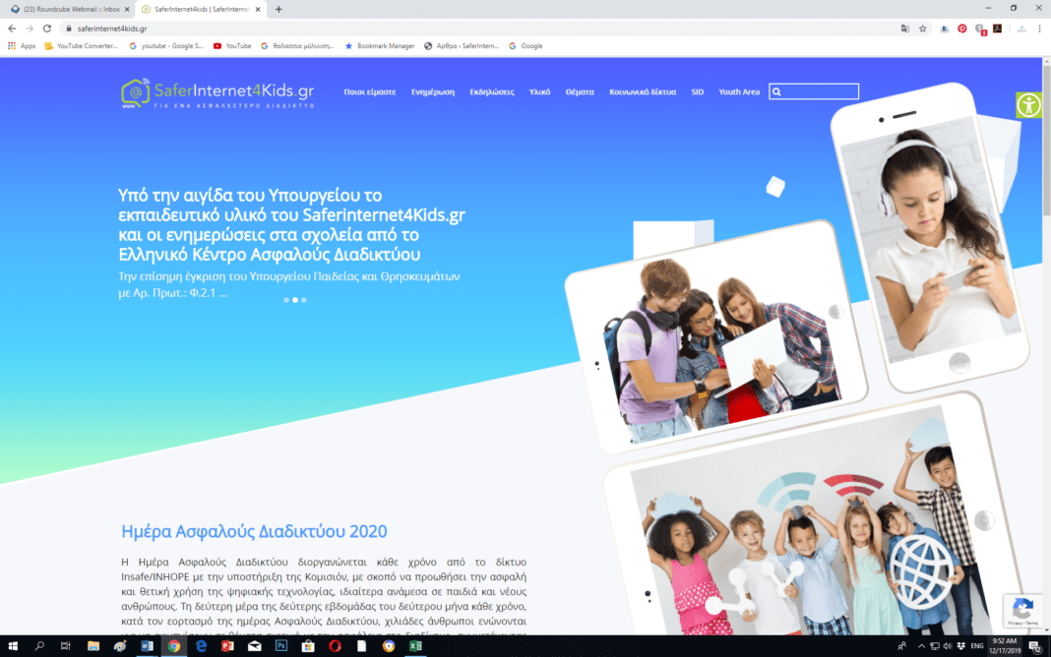
Task: Select the middle carousel slide dot
Action: coord(295,300)
